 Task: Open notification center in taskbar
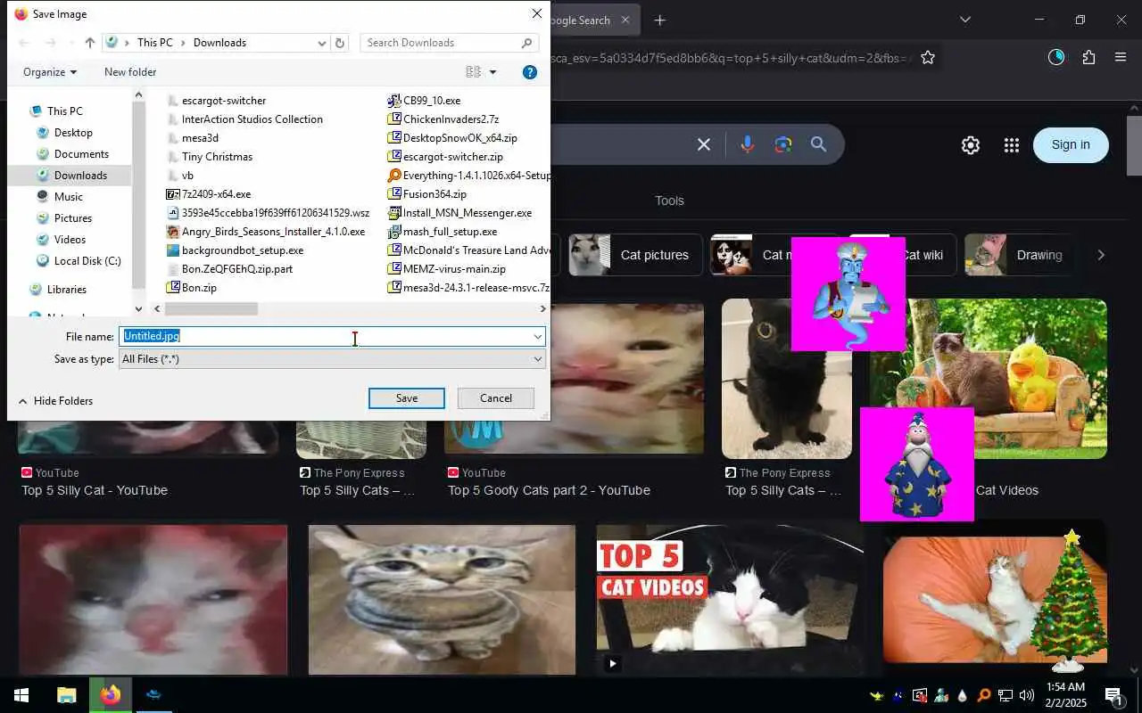[1113, 695]
